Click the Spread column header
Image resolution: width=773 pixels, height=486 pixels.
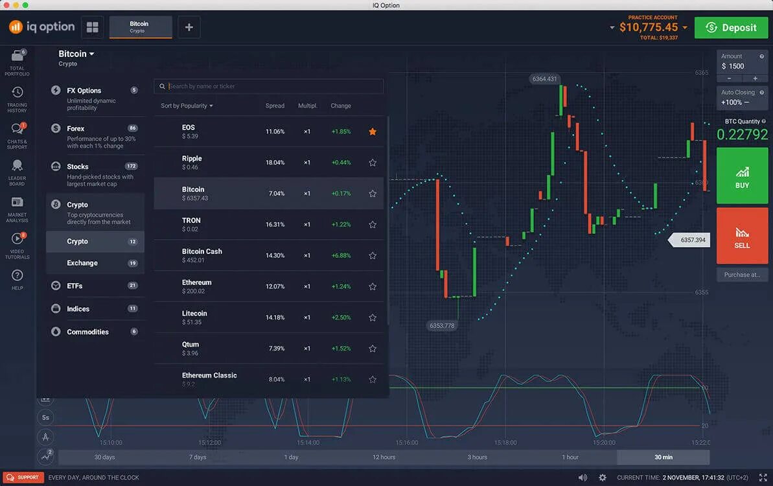click(275, 106)
